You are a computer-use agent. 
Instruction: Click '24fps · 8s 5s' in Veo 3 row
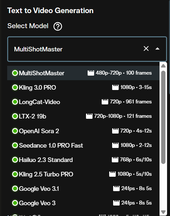[x=137, y=203]
